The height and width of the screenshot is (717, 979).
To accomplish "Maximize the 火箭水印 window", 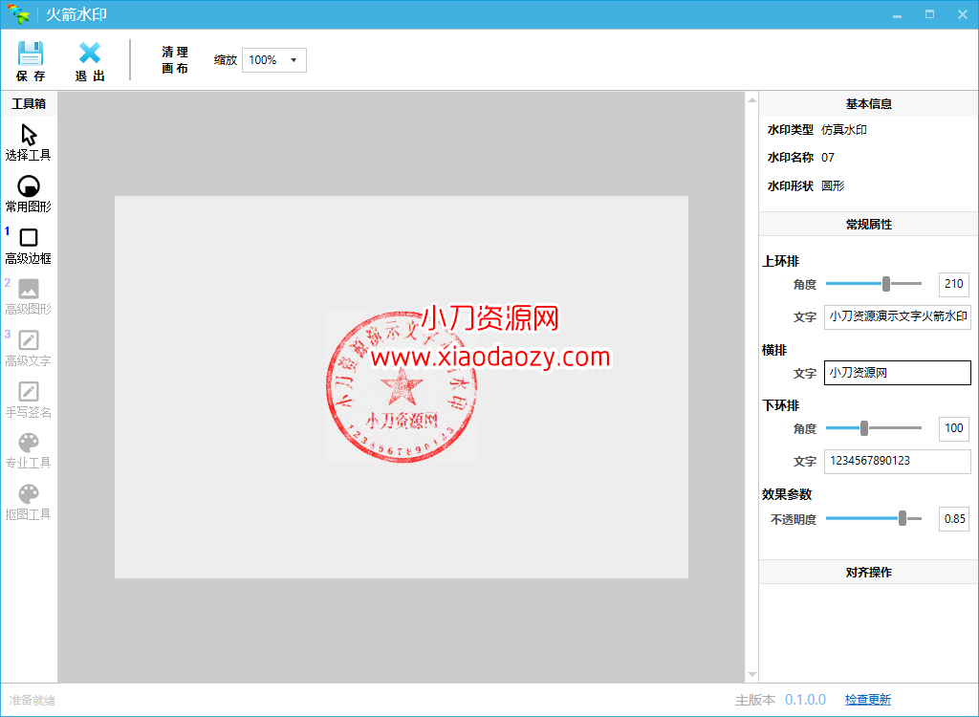I will pos(929,14).
